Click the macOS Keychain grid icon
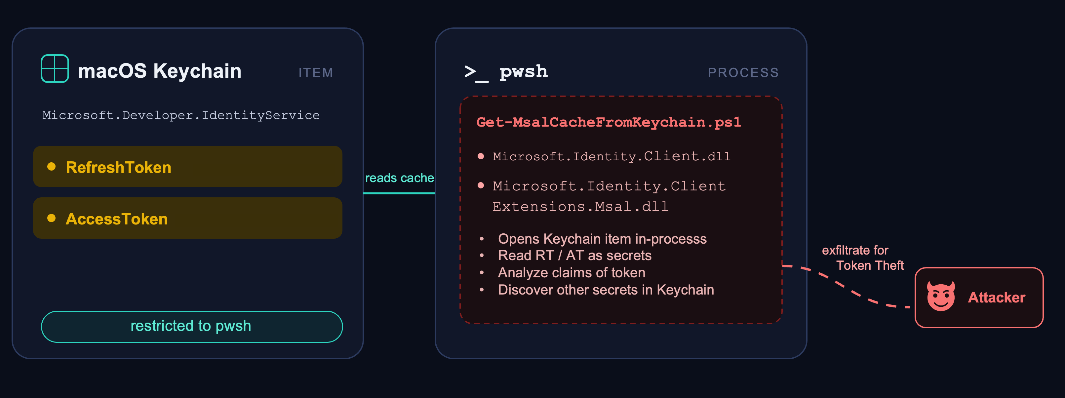The width and height of the screenshot is (1065, 398). coord(55,69)
